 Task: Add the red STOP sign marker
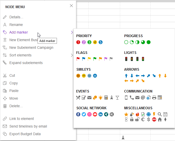point(154,120)
